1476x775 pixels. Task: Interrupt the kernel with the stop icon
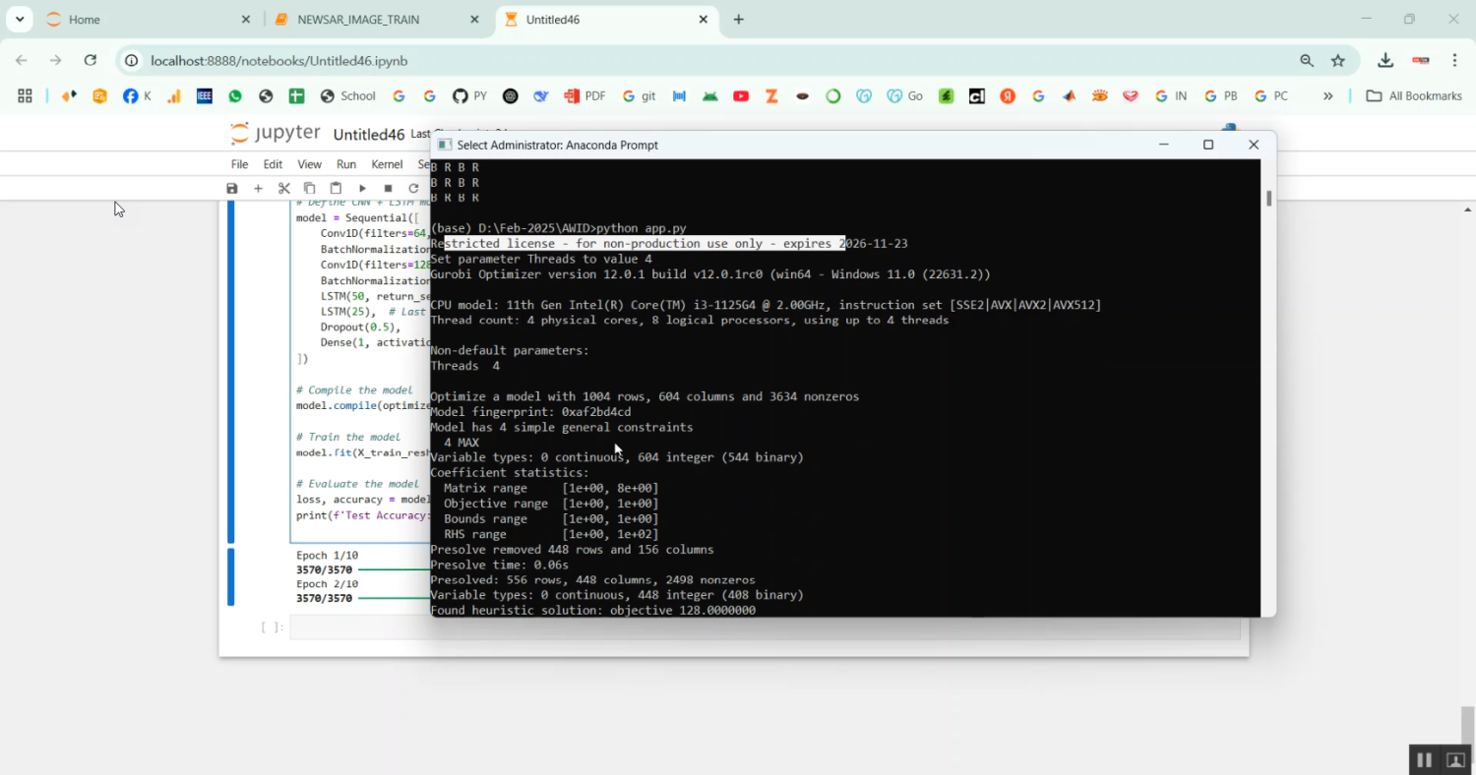pyautogui.click(x=388, y=188)
